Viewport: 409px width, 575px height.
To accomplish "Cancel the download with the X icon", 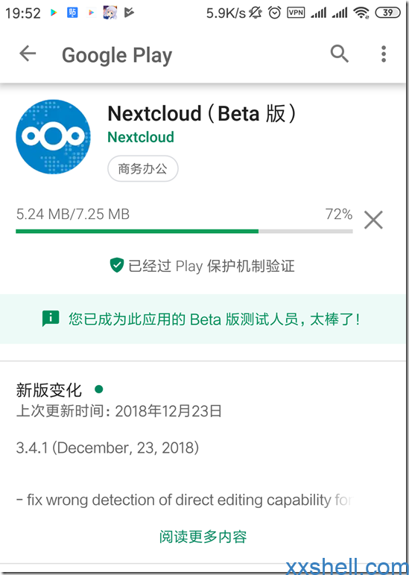I will click(373, 220).
